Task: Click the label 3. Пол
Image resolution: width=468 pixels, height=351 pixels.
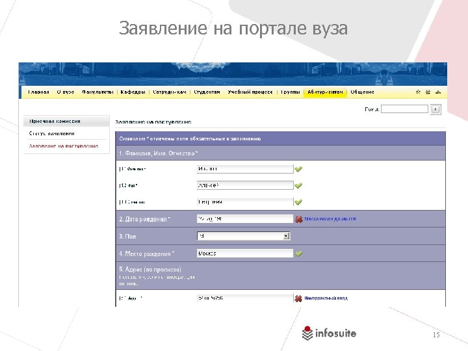Action: tap(128, 237)
